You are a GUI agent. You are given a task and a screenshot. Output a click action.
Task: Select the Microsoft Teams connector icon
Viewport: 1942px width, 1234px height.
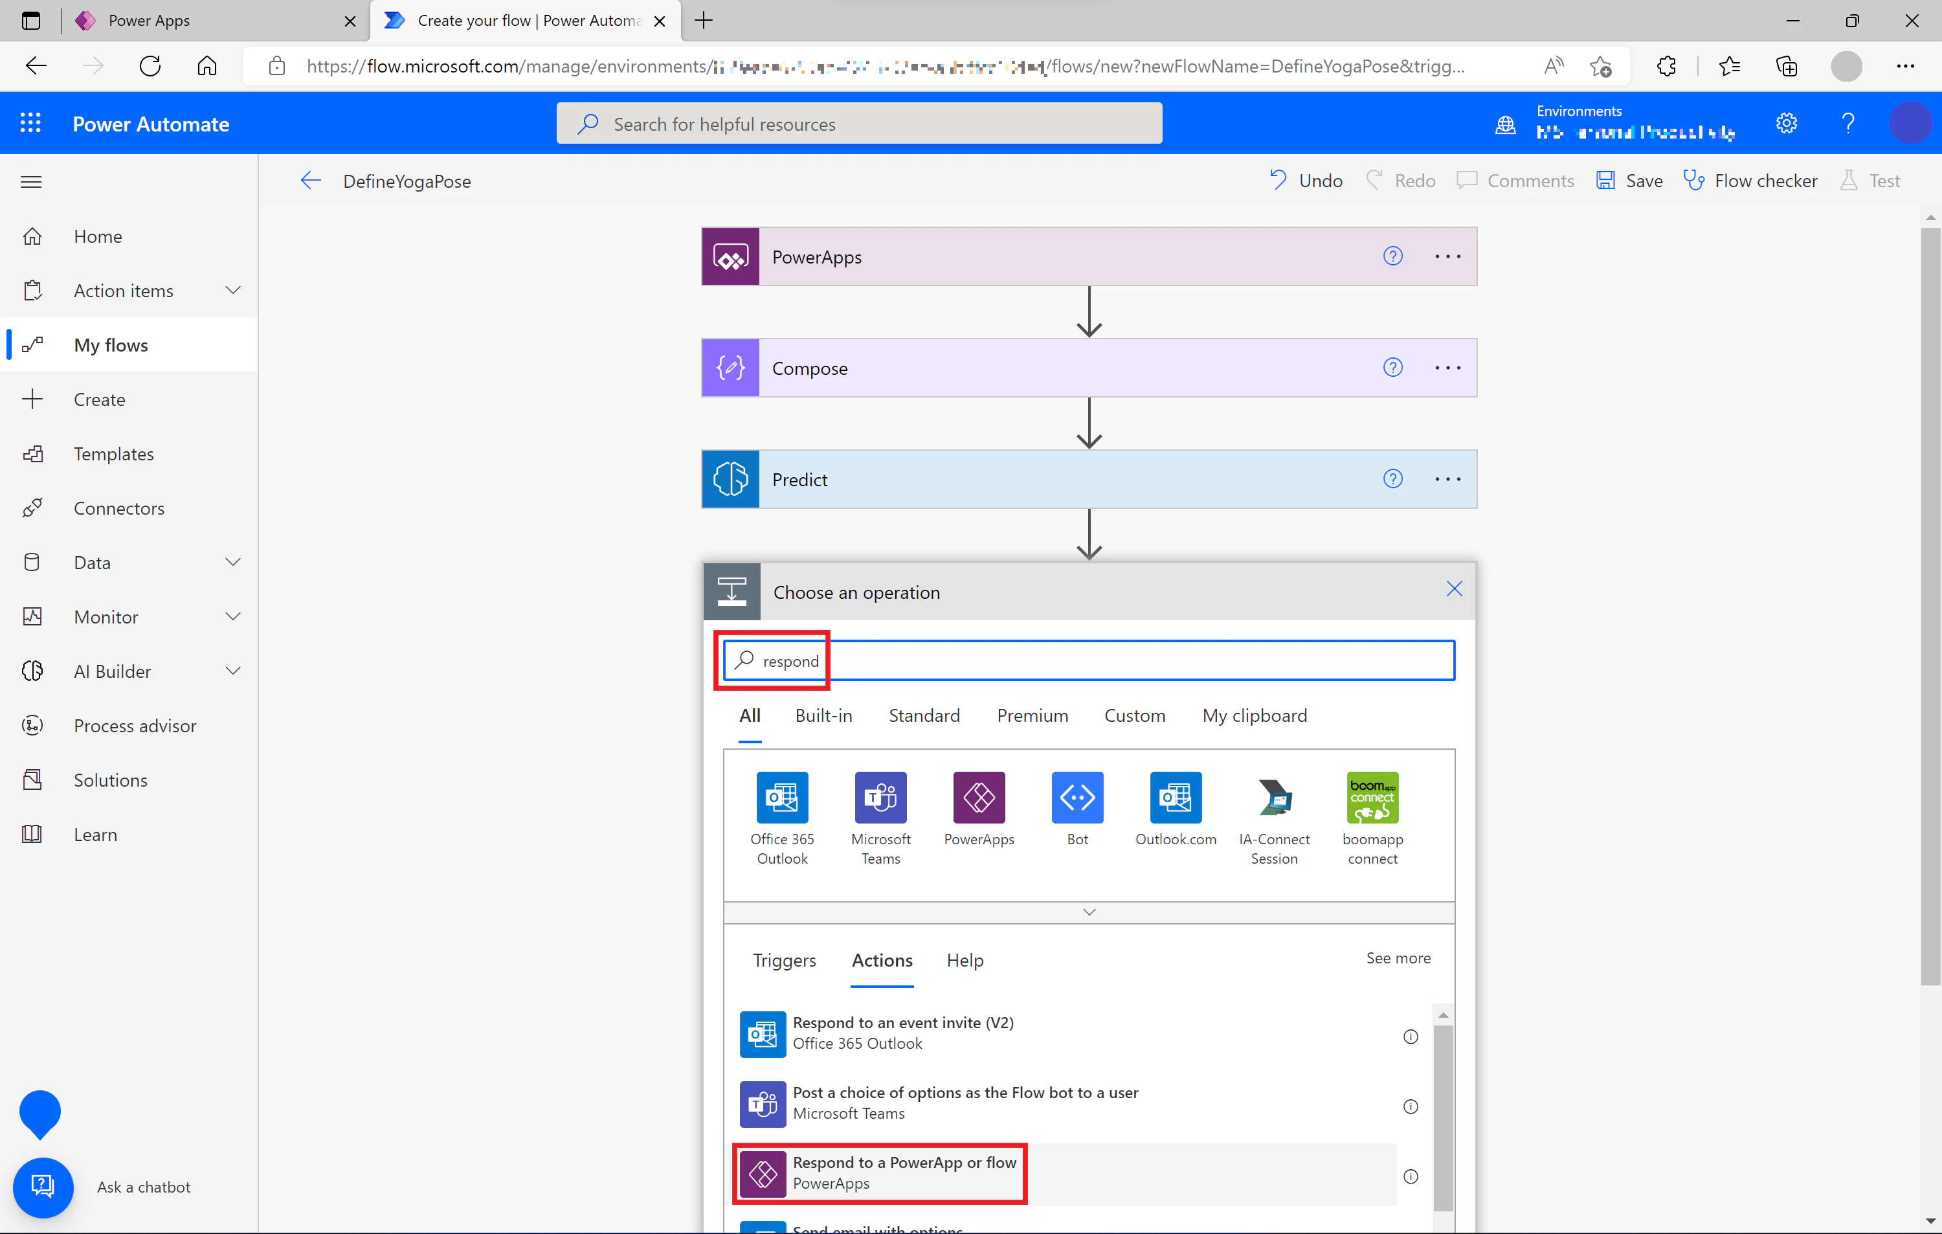coord(880,798)
